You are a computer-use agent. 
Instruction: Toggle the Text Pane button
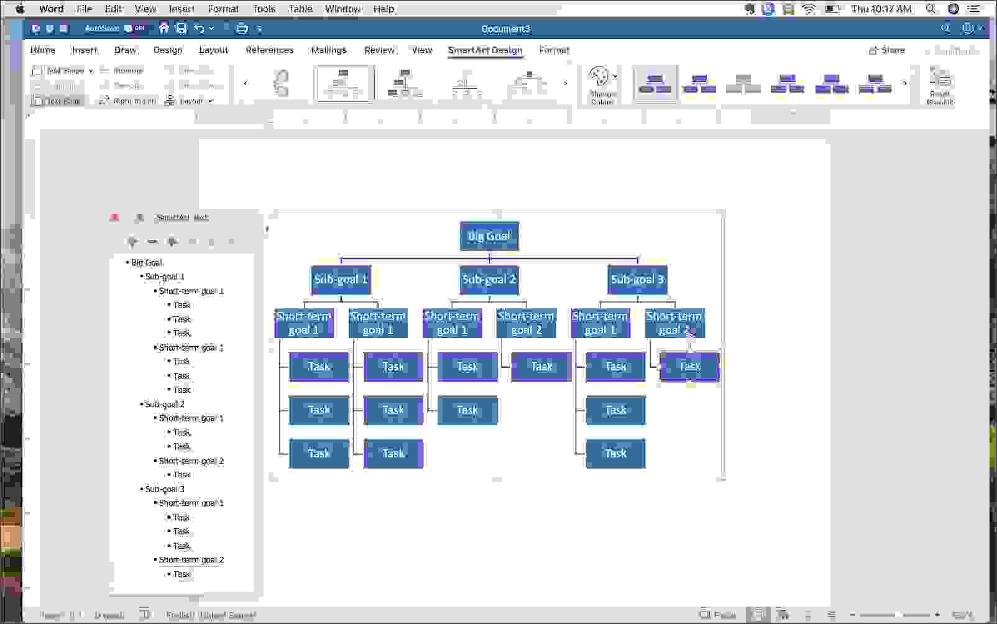pyautogui.click(x=57, y=101)
